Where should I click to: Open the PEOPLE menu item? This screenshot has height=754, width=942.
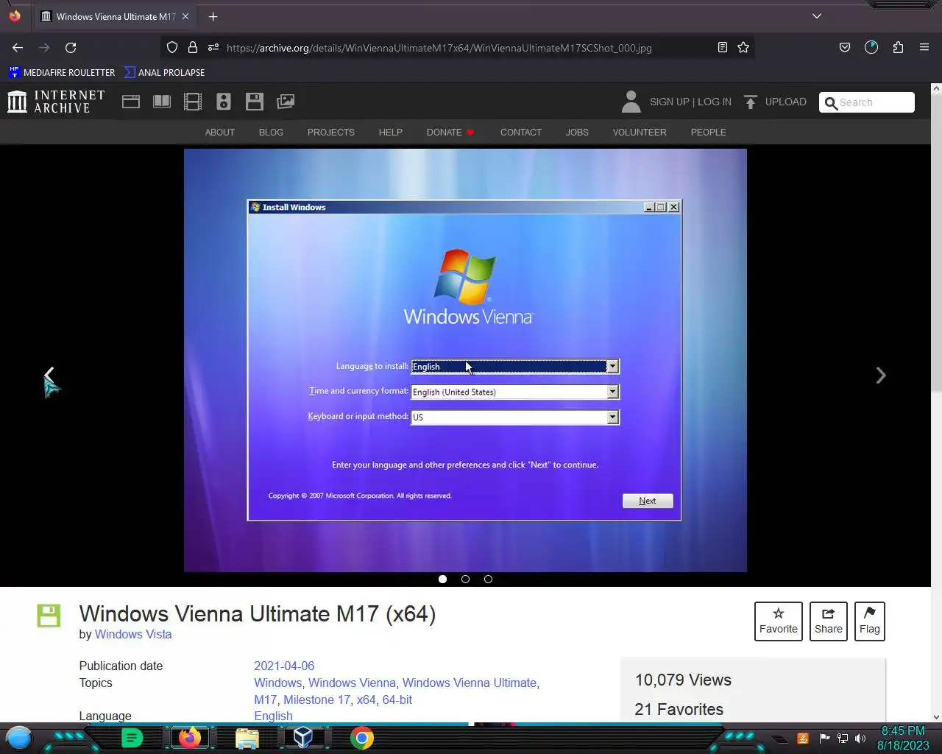click(709, 133)
